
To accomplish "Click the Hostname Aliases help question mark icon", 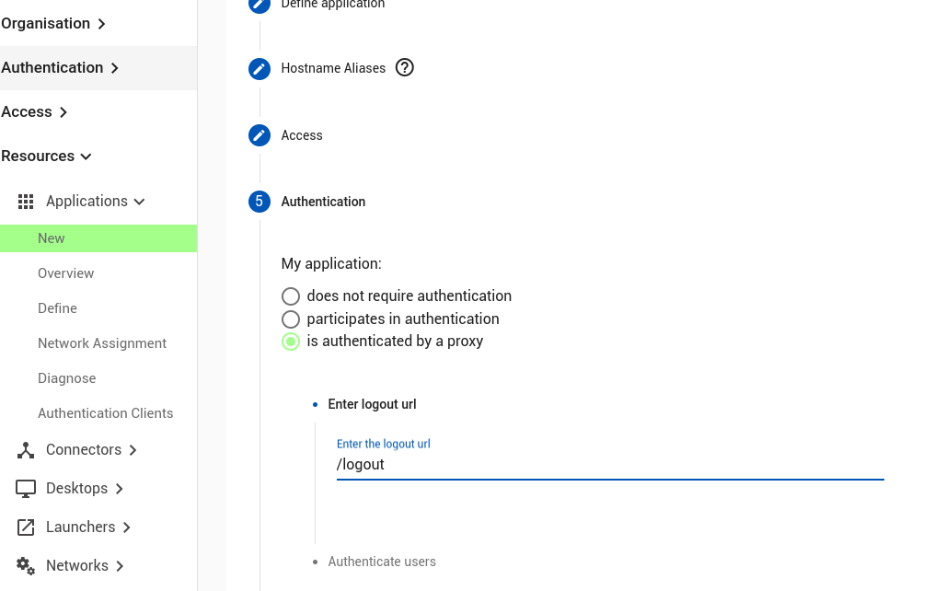I will click(x=405, y=67).
